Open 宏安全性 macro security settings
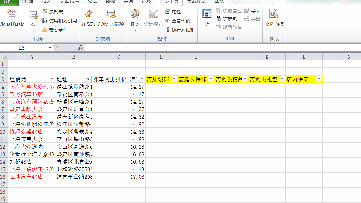Viewport: 361px width, 203px height. tap(55, 30)
